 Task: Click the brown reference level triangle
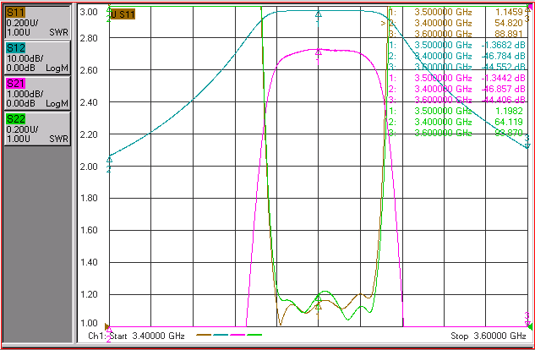coord(106,326)
